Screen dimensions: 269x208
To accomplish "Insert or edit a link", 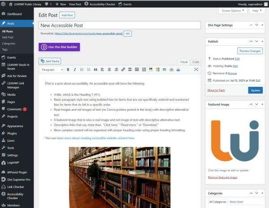I will click(x=123, y=69).
